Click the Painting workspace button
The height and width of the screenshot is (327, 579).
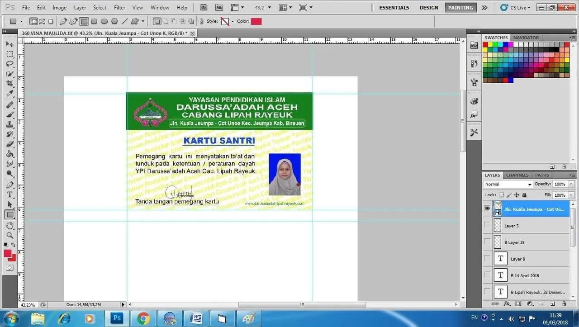pos(460,8)
